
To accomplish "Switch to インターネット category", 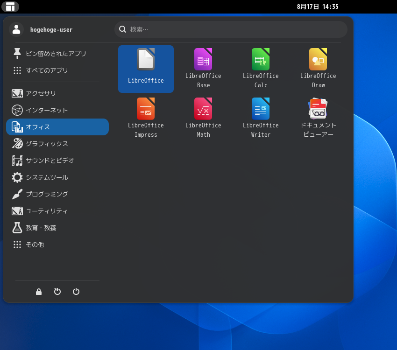I will [58, 110].
